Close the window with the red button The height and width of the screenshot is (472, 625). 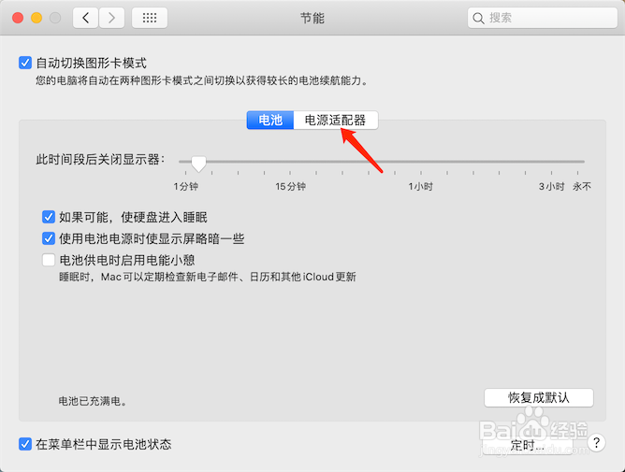[18, 18]
